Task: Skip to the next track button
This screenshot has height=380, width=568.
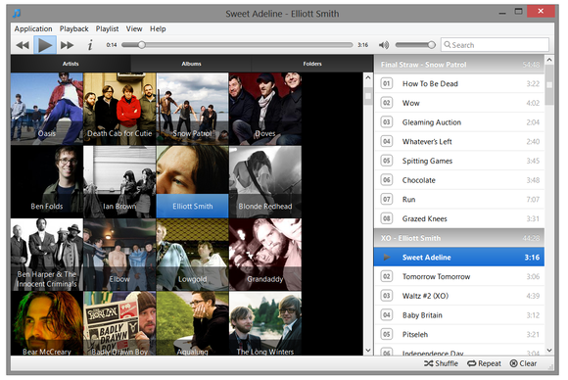Action: 67,45
